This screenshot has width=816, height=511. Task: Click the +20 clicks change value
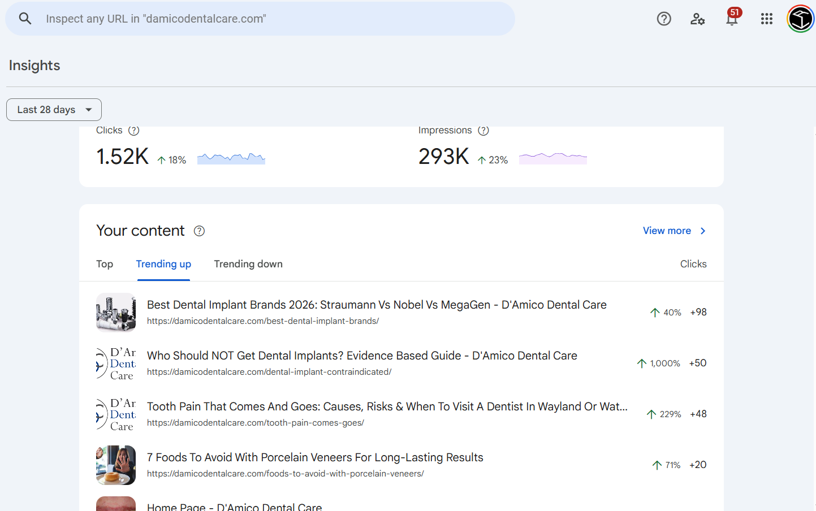pos(698,465)
